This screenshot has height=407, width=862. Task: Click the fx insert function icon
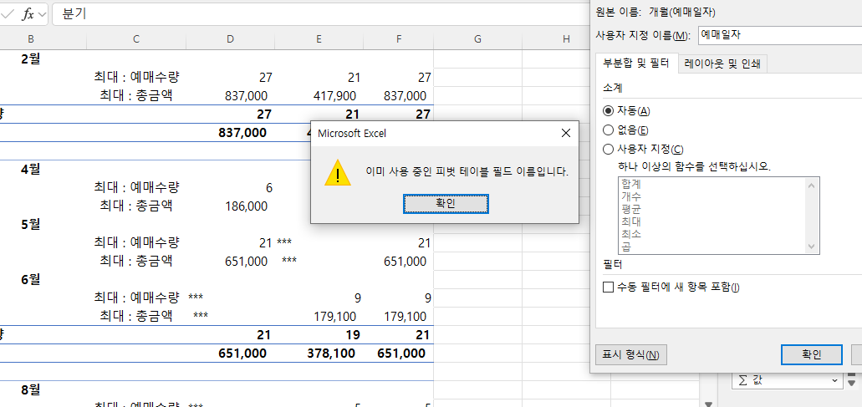[28, 13]
